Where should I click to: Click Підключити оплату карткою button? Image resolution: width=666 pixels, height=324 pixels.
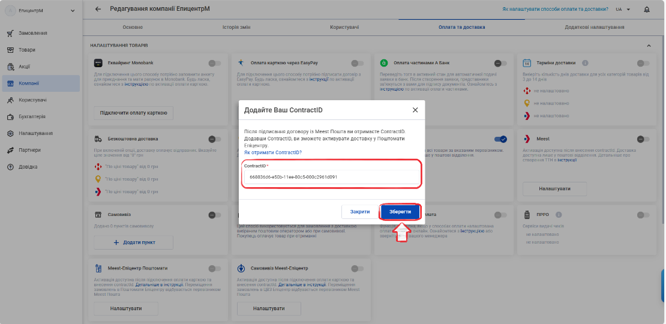tap(133, 113)
